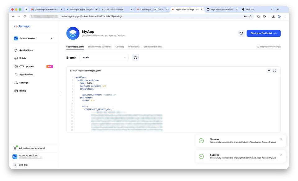Viewport: 298px width, 181px height.
Task: Switch to the codemagic.yaml tab
Action: click(75, 47)
